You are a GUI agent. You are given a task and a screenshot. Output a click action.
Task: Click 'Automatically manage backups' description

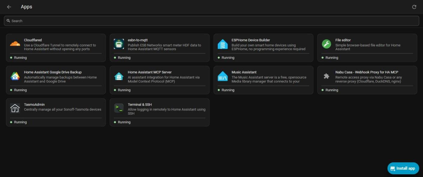[60, 79]
